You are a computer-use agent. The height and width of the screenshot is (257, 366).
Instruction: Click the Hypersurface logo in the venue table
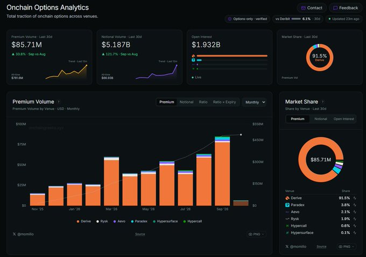pyautogui.click(x=287, y=233)
